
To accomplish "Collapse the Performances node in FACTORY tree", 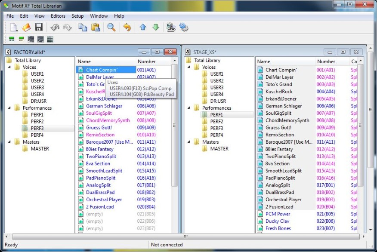I will (9, 108).
